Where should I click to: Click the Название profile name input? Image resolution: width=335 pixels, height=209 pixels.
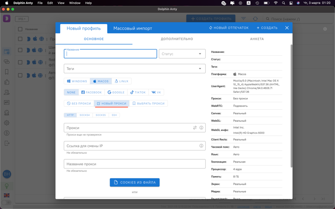[x=110, y=54]
